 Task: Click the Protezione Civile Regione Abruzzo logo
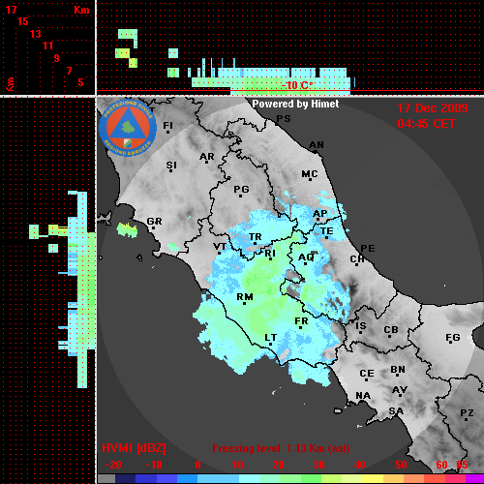coord(128,129)
